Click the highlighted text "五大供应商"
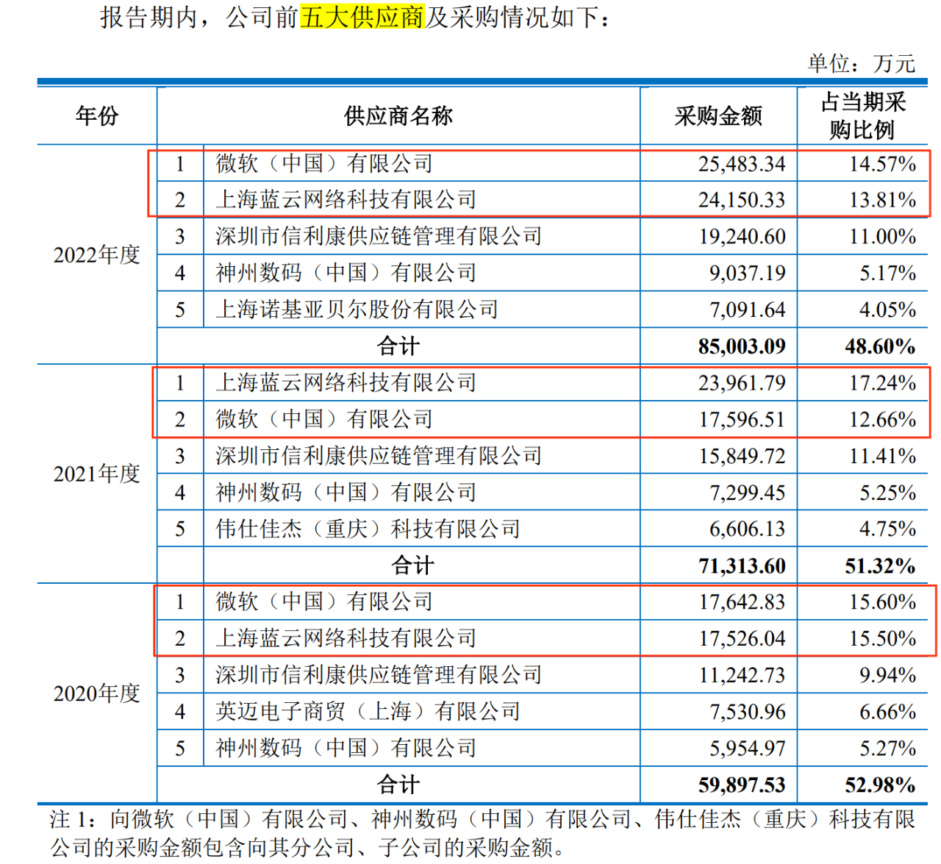941x864 pixels. pyautogui.click(x=362, y=17)
